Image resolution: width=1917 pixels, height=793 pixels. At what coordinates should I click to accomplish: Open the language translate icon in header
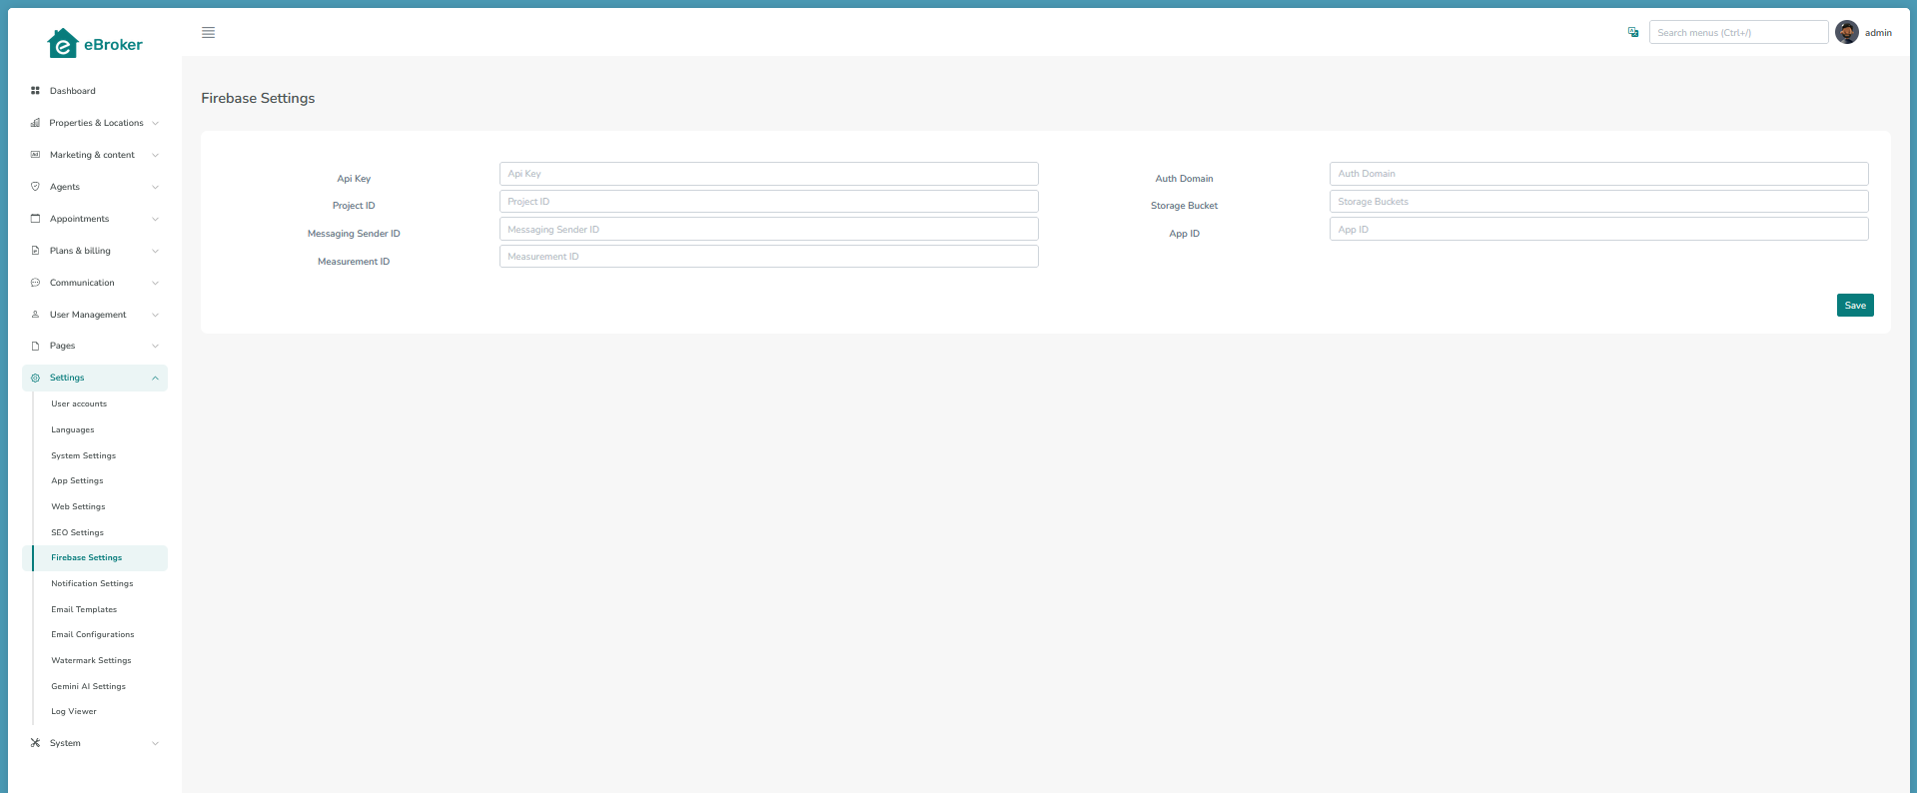pyautogui.click(x=1633, y=33)
